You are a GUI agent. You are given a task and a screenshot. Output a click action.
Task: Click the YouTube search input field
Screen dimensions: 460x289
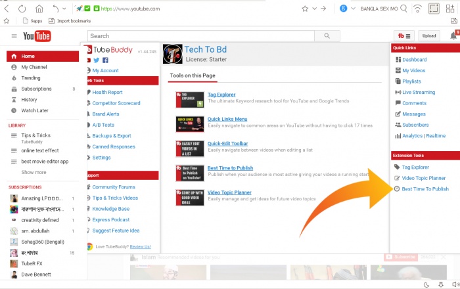(x=200, y=36)
